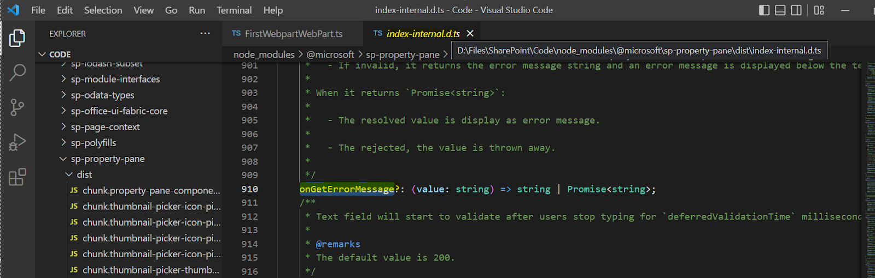Open the Help menu
The width and height of the screenshot is (875, 278).
(273, 10)
